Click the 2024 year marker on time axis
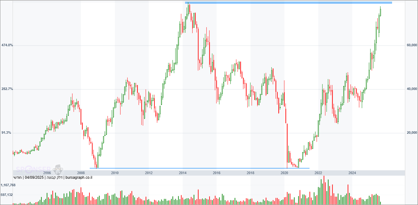 click(x=352, y=173)
